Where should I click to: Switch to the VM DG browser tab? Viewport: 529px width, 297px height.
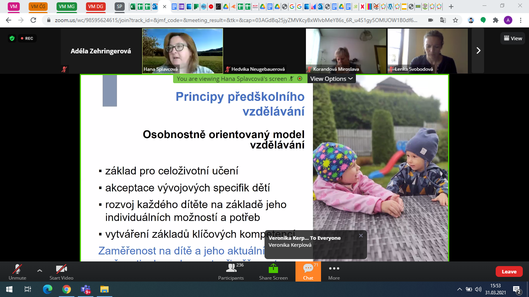pyautogui.click(x=95, y=7)
